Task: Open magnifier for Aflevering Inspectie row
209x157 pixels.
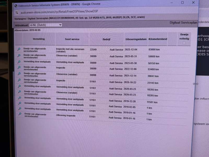Action: click(20, 114)
